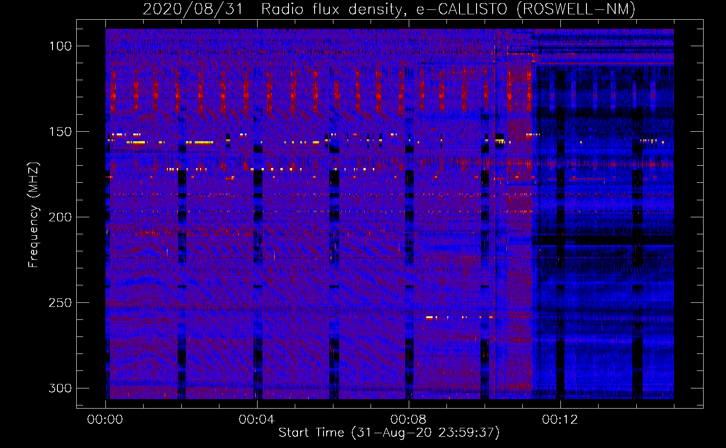The width and height of the screenshot is (726, 448).
Task: Select the 'Frequency (MHZ)' axis label
Action: 34,215
